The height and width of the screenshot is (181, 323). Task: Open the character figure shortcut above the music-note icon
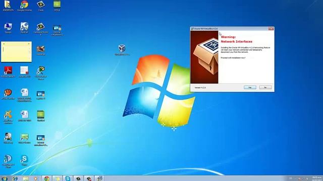click(8, 138)
